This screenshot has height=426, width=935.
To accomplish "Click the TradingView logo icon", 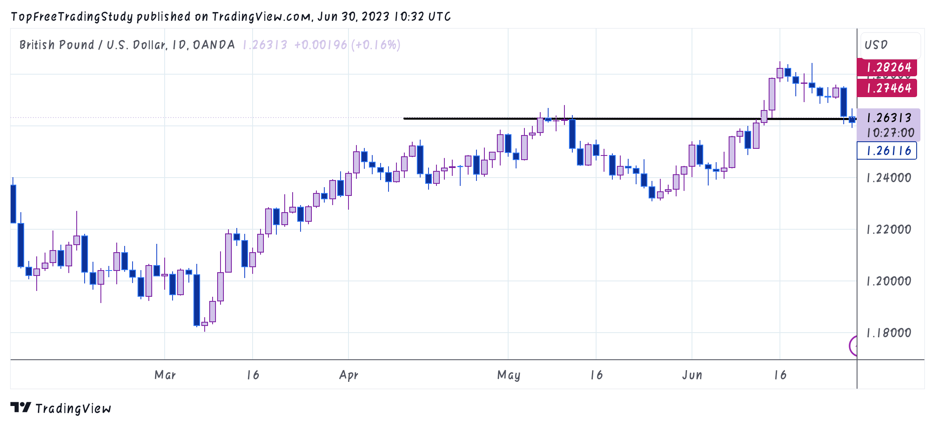I will tap(20, 407).
